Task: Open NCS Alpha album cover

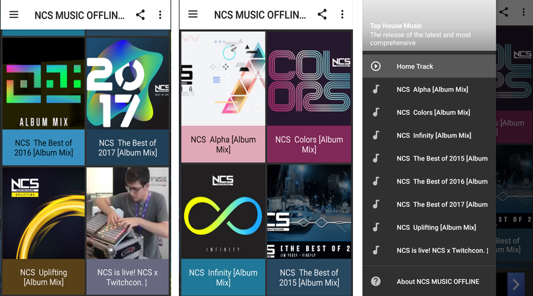Action: 223,79
